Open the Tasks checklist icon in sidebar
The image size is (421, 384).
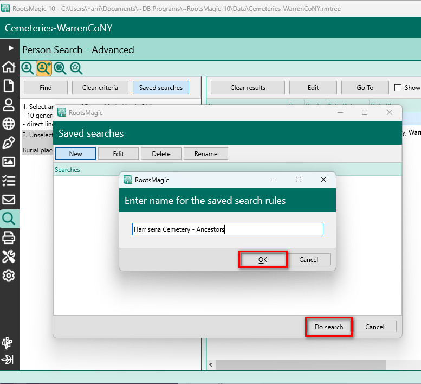(x=9, y=181)
